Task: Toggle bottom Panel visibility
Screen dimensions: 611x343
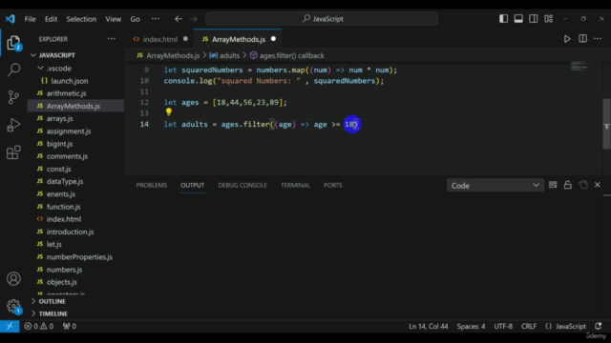Action: click(518, 19)
